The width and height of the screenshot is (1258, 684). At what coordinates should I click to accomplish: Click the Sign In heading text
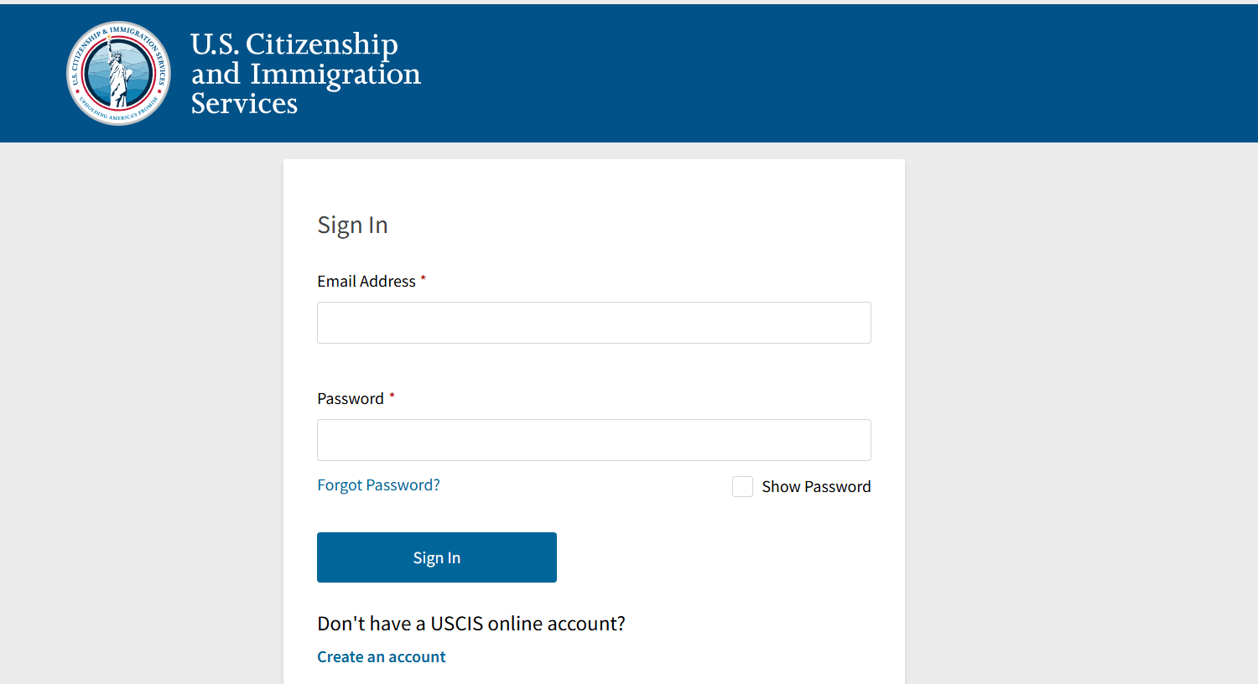coord(352,225)
